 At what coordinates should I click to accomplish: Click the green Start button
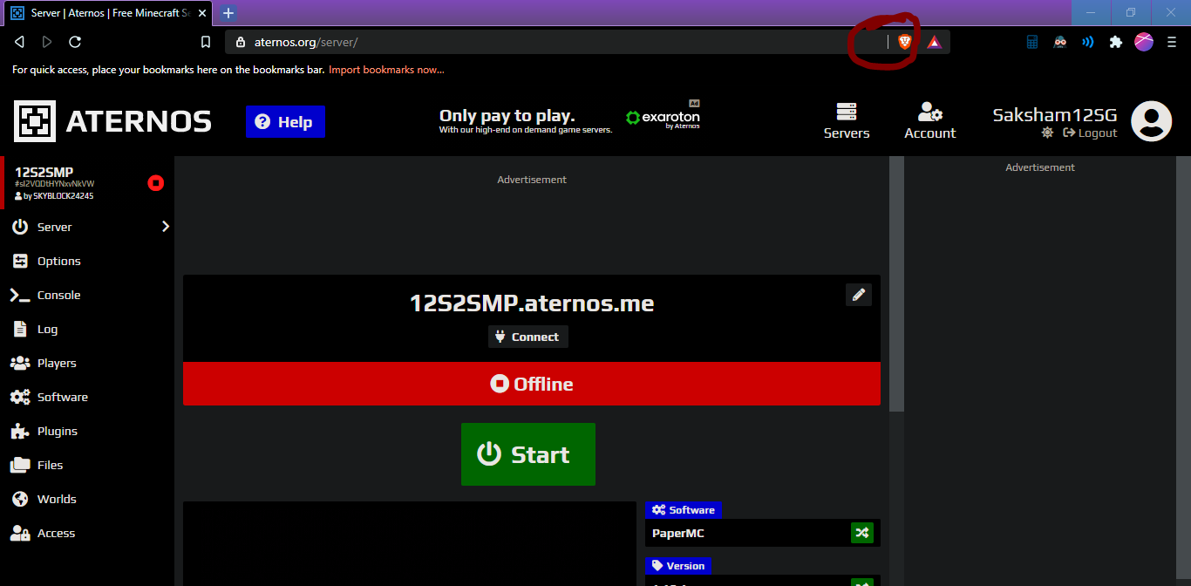(528, 454)
